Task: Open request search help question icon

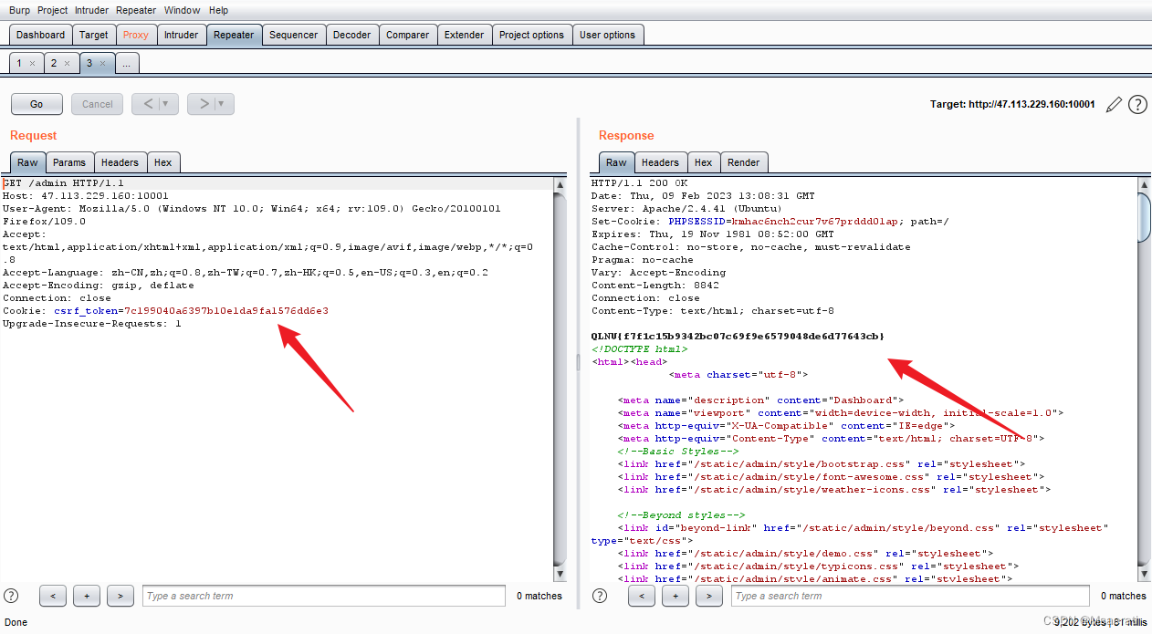Action: click(x=11, y=596)
